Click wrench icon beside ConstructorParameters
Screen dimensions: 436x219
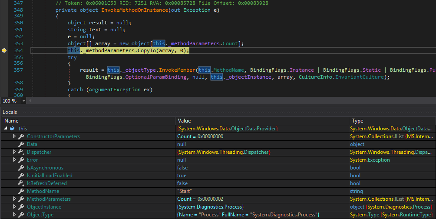pos(21,136)
